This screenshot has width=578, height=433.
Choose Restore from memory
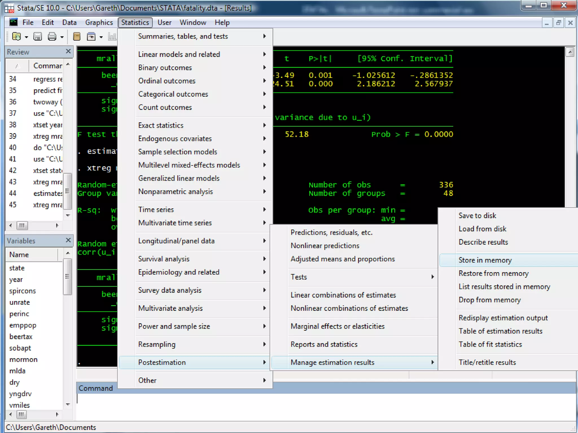[493, 273]
